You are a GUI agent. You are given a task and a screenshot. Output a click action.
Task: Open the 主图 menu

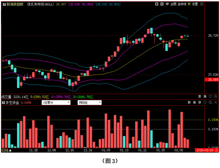click(173, 4)
